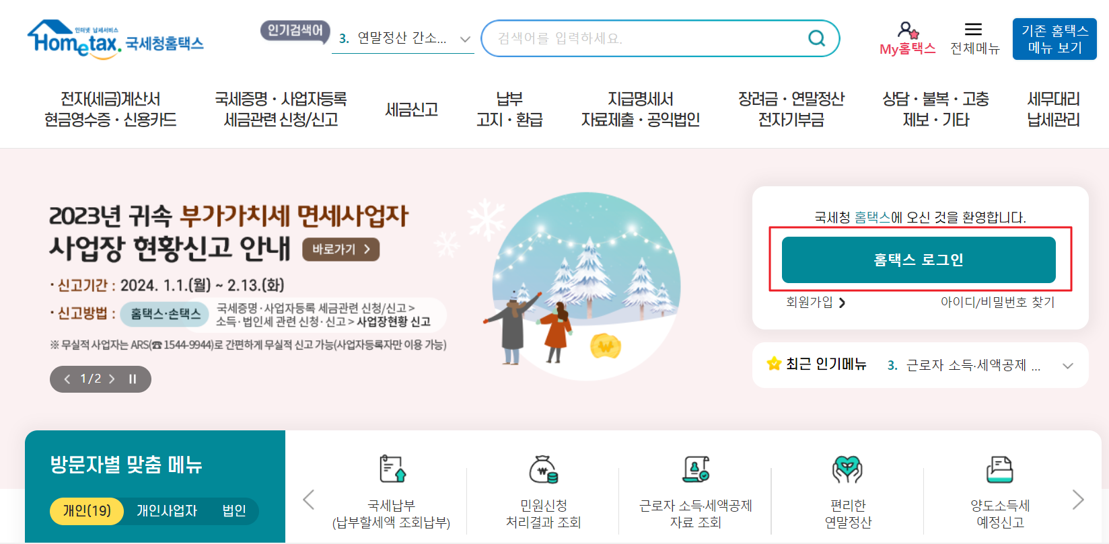Switch visitor type to 법인

tap(234, 511)
